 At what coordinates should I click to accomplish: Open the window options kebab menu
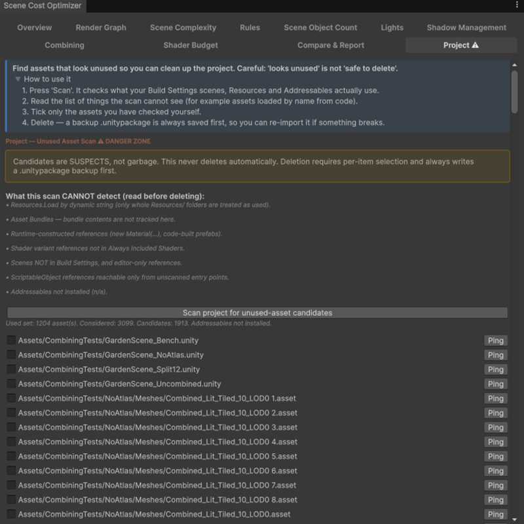click(x=517, y=5)
